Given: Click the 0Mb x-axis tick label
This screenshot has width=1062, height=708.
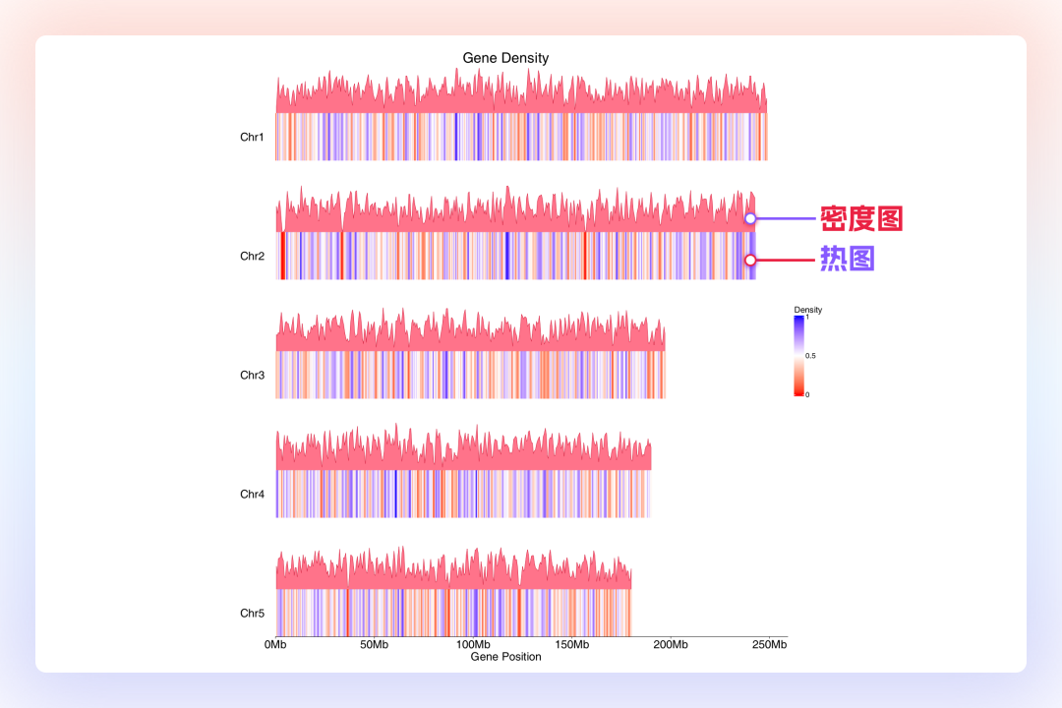Looking at the screenshot, I should pos(275,645).
